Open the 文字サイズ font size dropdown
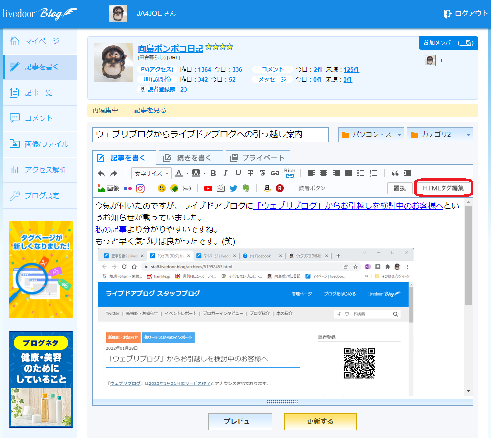This screenshot has height=438, width=491. (151, 173)
